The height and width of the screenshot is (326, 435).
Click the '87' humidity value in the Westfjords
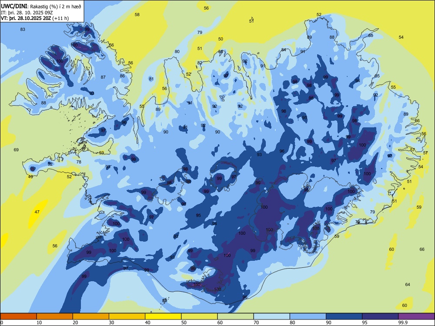pyautogui.click(x=103, y=77)
